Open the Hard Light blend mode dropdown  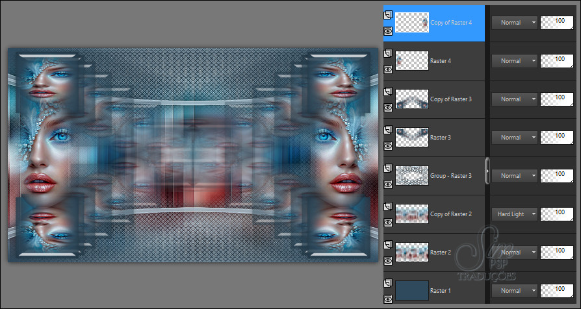tap(515, 214)
